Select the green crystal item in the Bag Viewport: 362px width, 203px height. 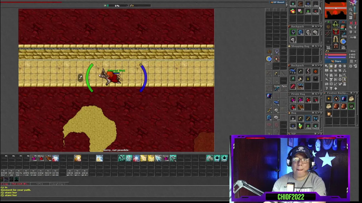pyautogui.click(x=300, y=126)
